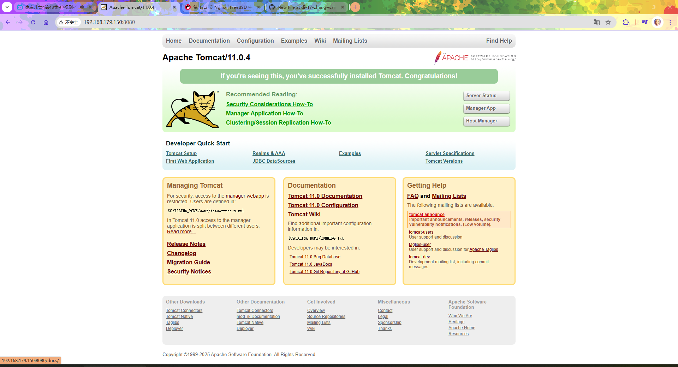Reload the Tomcat page
678x367 pixels.
pos(33,22)
